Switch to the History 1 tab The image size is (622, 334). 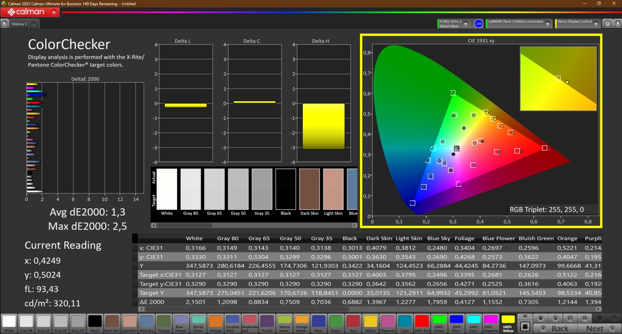point(19,24)
